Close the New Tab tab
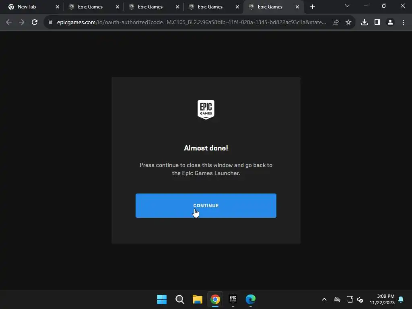This screenshot has height=309, width=412. click(58, 7)
